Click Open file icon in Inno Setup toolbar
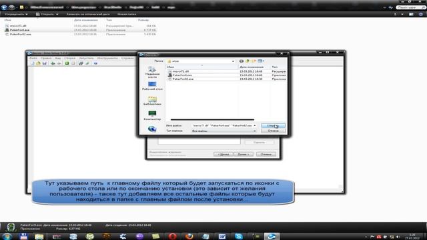Screen dimensions: 427x240 click(x=39, y=63)
